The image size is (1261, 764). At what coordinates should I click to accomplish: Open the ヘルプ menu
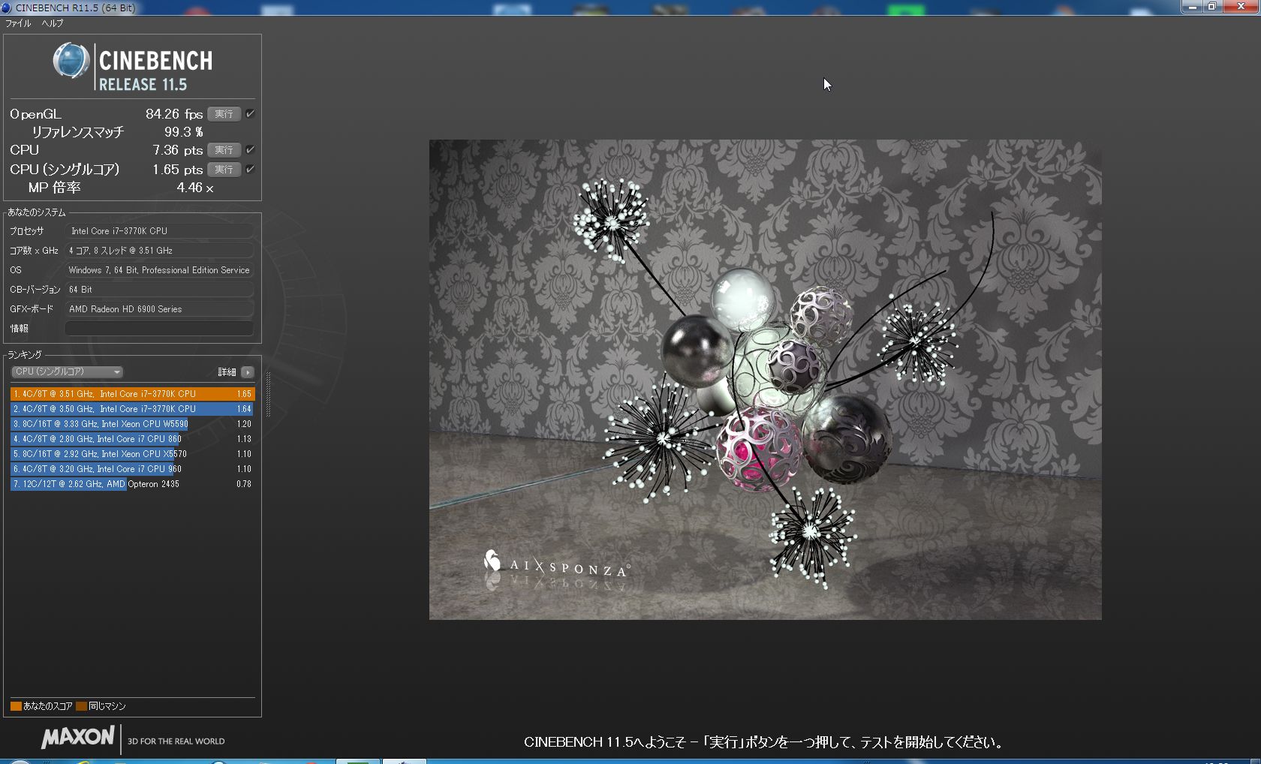52,23
